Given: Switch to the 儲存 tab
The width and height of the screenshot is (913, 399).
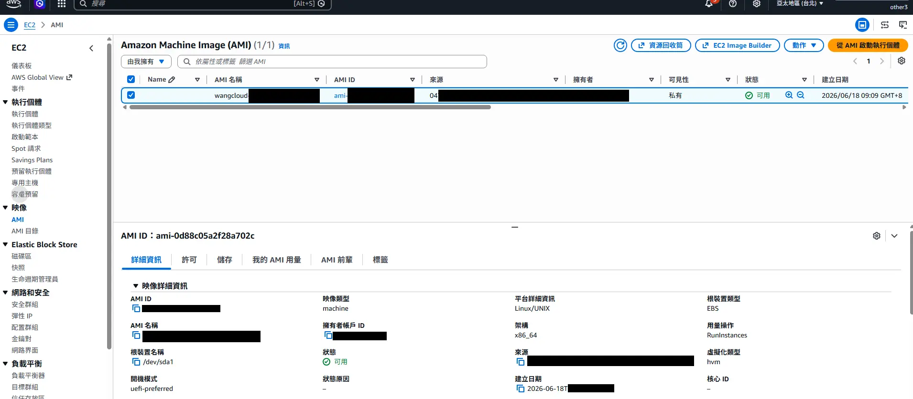Looking at the screenshot, I should [x=225, y=260].
